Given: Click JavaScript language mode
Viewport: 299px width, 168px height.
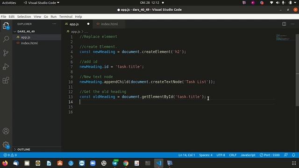Looking at the screenshot, I should pyautogui.click(x=248, y=155).
